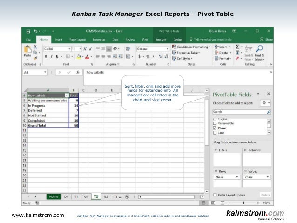
Task: Decrease font size with smaller A icon
Action: pos(90,49)
